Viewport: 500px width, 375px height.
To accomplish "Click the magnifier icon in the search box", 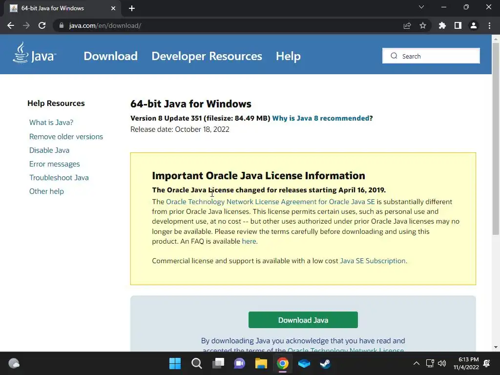I will 394,56.
